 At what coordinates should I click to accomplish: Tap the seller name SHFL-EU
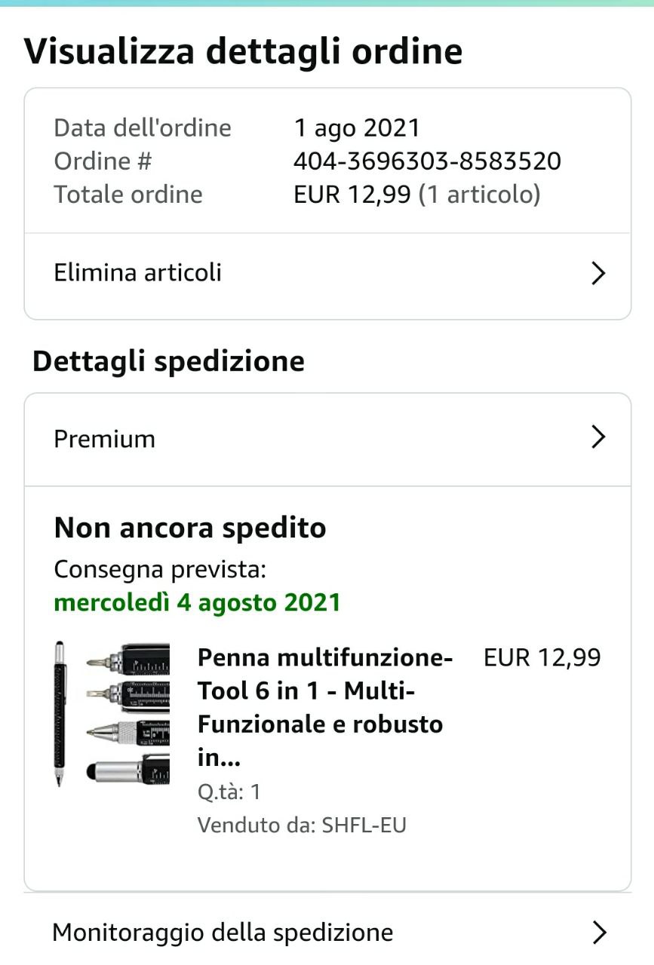pyautogui.click(x=364, y=825)
